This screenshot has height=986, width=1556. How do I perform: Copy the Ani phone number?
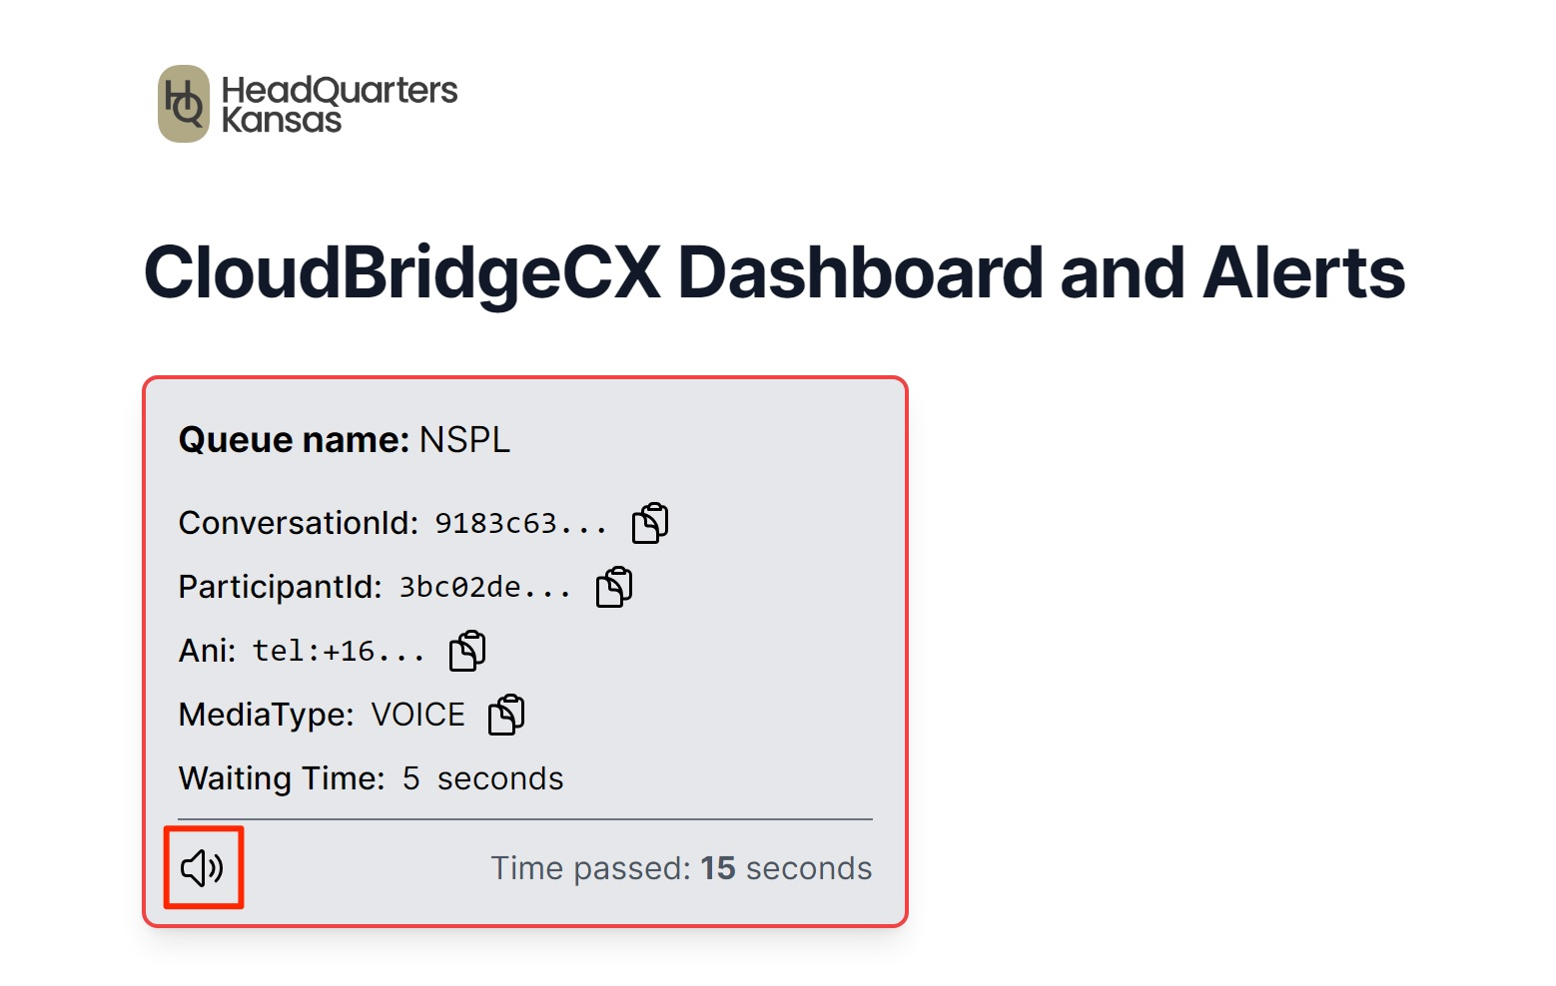tap(467, 651)
